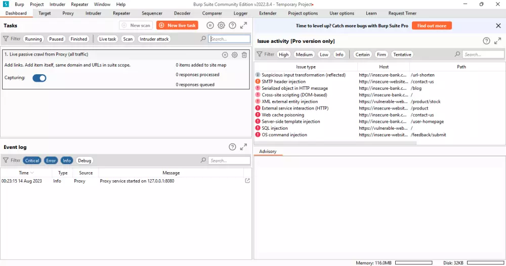Screen dimensions: 506x266
Task: Click the Burp Suite logo icon
Action: pyautogui.click(x=6, y=4)
